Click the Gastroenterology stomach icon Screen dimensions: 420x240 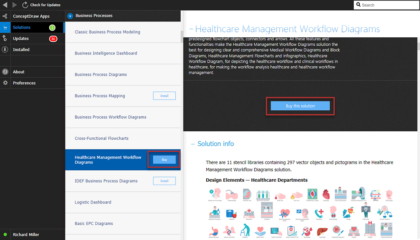pos(213,232)
